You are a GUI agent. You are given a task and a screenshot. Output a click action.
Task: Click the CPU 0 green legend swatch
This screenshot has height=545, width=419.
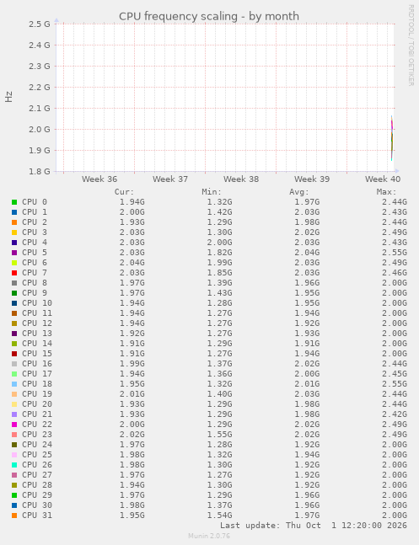point(14,202)
